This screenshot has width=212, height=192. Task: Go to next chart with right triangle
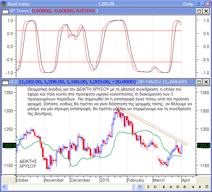(x=200, y=187)
